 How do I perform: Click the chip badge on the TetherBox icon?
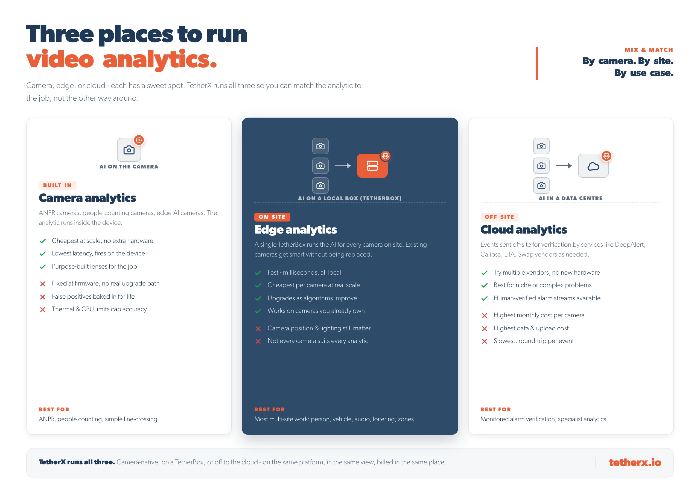point(386,156)
